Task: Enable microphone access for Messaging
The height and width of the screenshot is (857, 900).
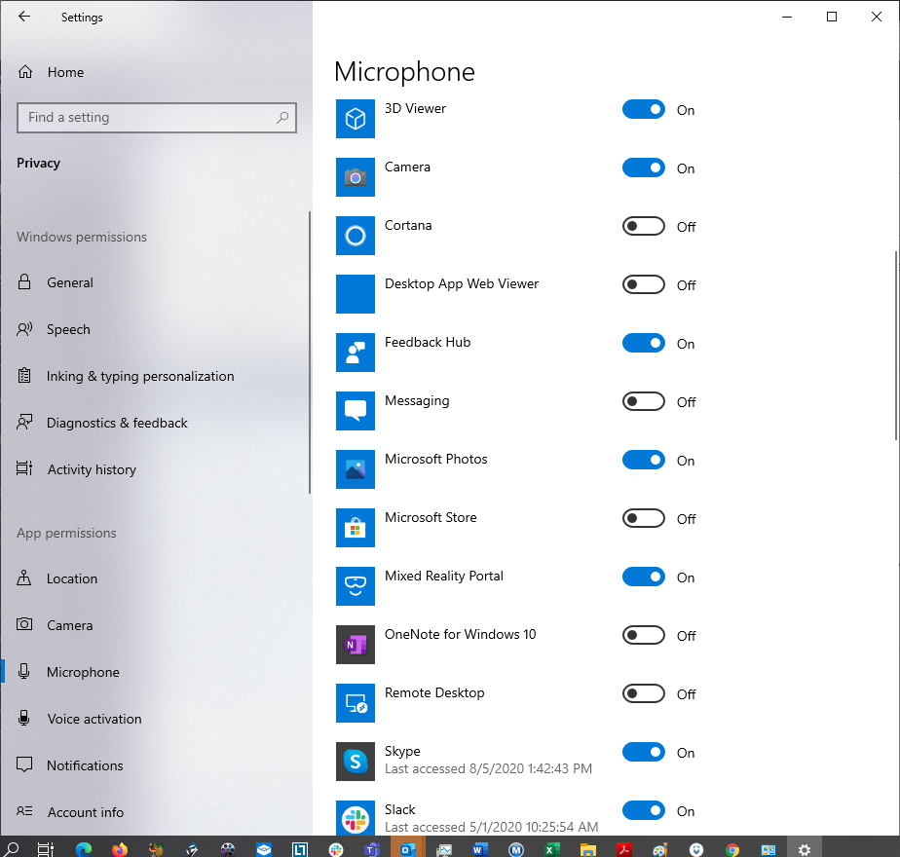Action: tap(644, 402)
